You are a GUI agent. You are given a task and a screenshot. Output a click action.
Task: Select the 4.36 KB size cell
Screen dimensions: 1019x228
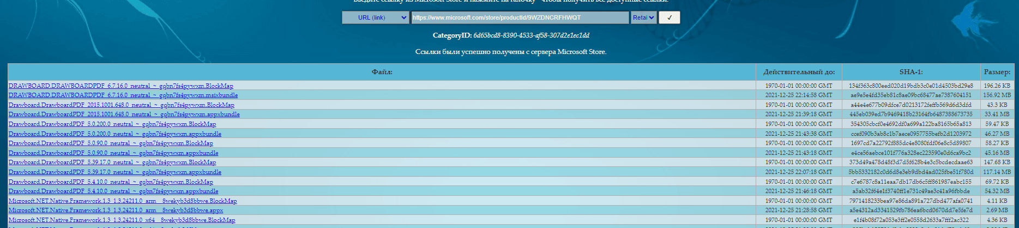coord(997,220)
